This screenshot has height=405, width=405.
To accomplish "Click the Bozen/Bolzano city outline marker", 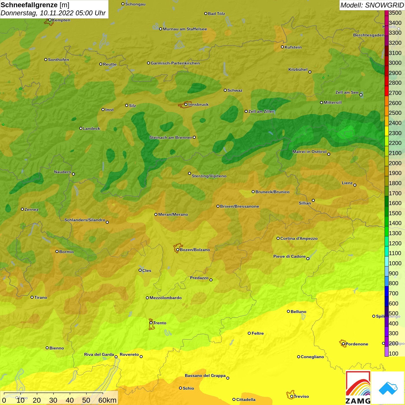I will [177, 249].
